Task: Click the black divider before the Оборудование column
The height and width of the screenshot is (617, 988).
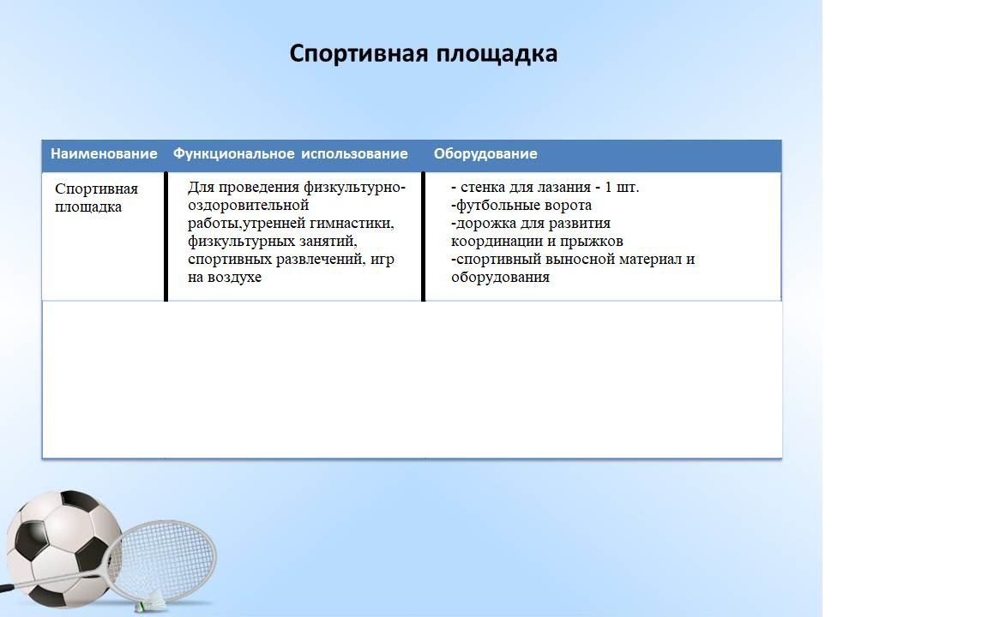Action: (x=423, y=237)
